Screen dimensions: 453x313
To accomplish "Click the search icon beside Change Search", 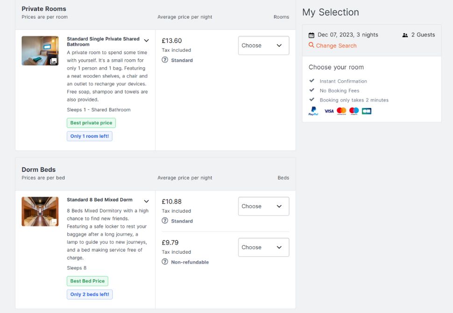I will click(311, 45).
